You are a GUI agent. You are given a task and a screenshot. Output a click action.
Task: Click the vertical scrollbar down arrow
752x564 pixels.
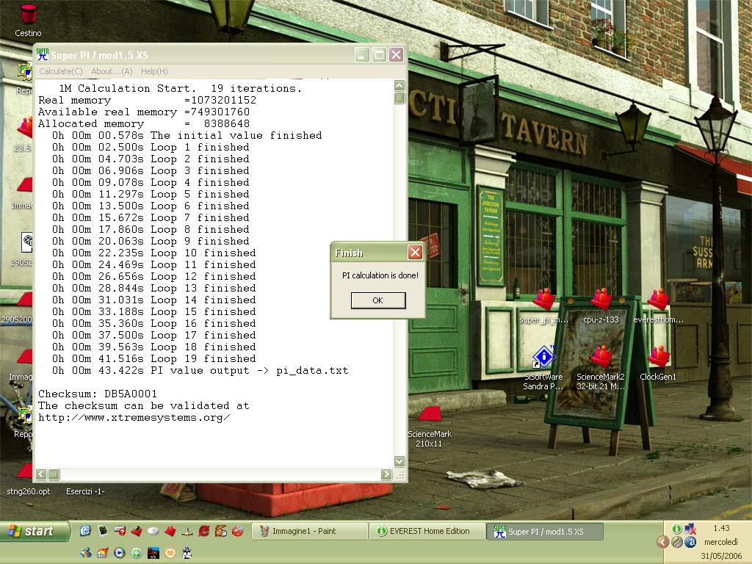pos(399,461)
